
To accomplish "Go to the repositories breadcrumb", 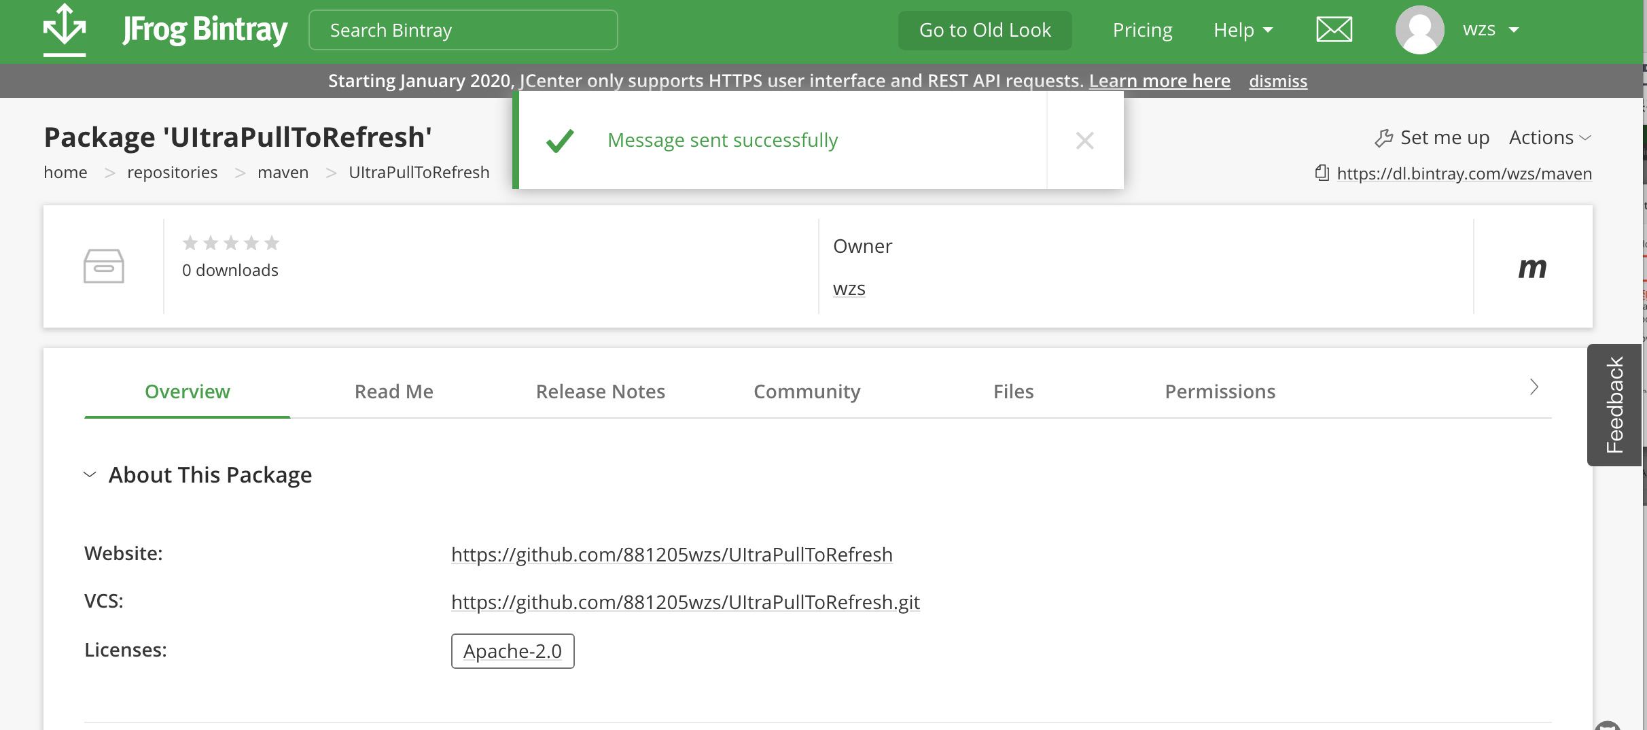I will coord(173,173).
